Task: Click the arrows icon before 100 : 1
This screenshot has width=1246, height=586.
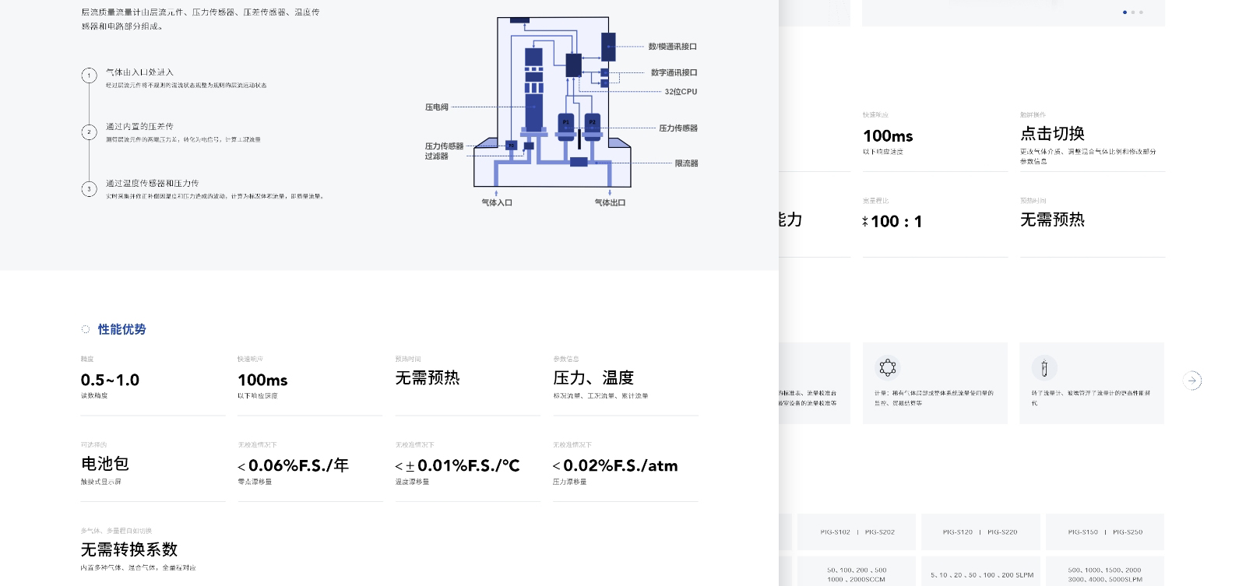Action: [x=864, y=222]
